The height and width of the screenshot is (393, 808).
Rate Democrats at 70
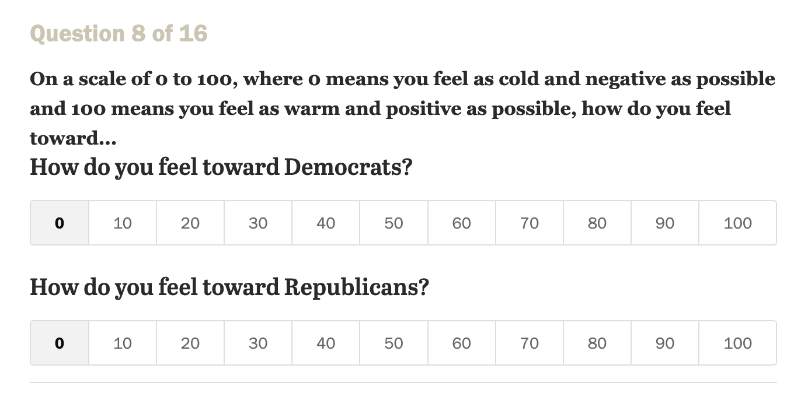point(530,223)
